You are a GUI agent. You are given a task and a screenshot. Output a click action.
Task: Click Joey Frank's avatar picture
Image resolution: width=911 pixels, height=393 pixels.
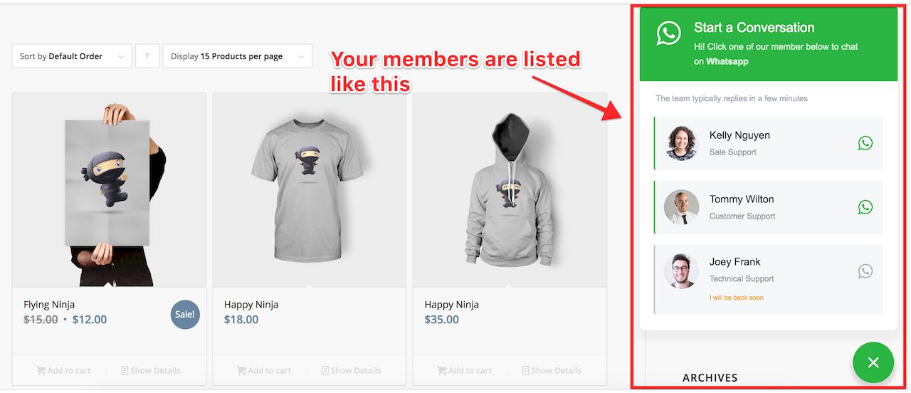[x=682, y=271]
